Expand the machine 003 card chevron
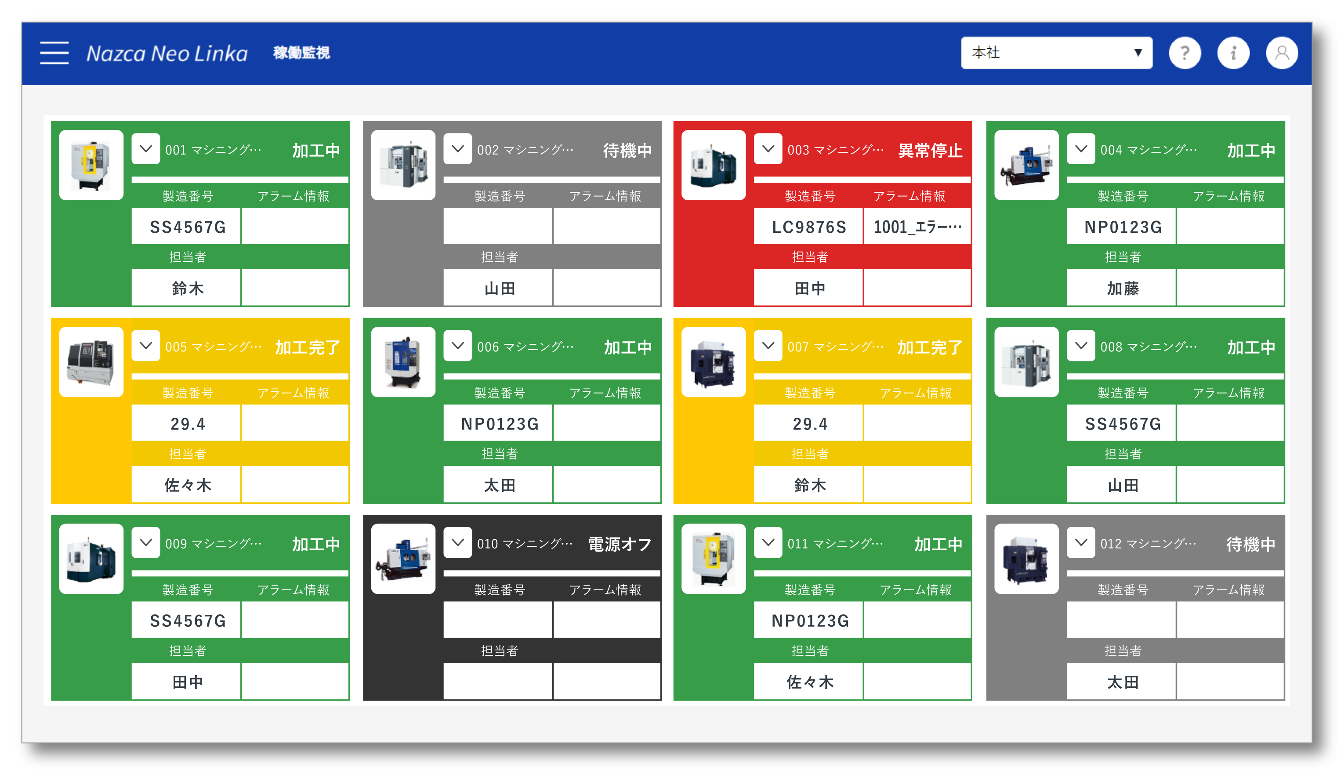The width and height of the screenshot is (1337, 769). coord(768,149)
